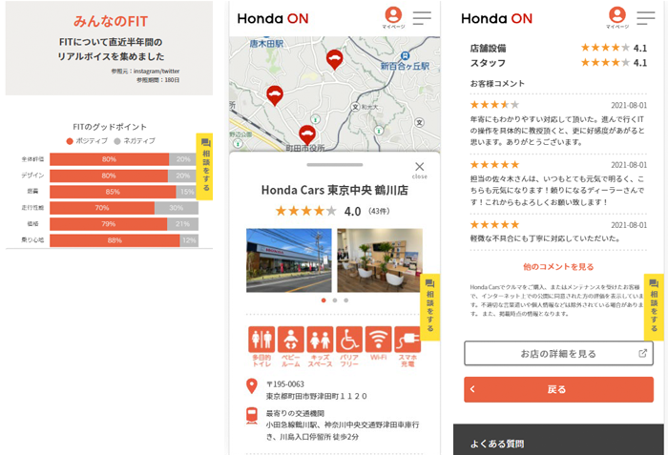668x455 pixels.
Task: Click (43件) review count
Action: point(379,211)
